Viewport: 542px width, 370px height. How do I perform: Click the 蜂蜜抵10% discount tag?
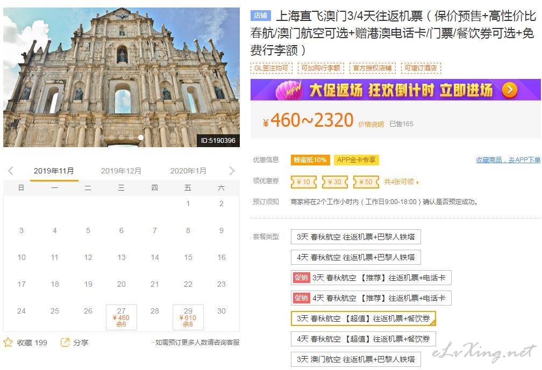[x=310, y=160]
